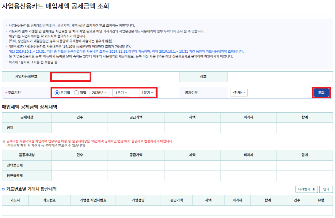Click the 건수 cell in the 공제 row
This screenshot has width=335, height=218.
(x=80, y=128)
